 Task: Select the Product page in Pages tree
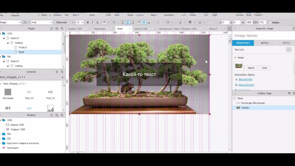pyautogui.click(x=23, y=48)
